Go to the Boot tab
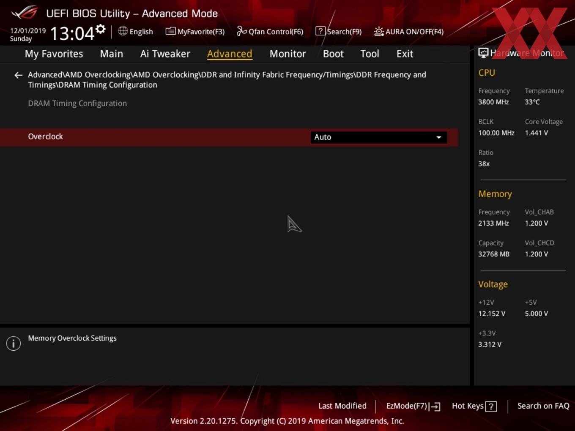 point(333,54)
